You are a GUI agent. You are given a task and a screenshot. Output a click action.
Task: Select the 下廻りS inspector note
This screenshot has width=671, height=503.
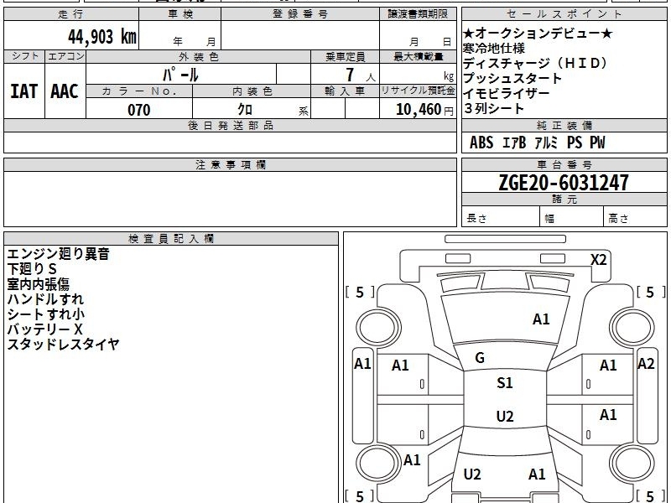(x=32, y=269)
